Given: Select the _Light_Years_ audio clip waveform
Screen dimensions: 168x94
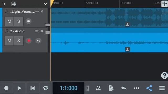Looking at the screenshot, I should (x=109, y=18).
